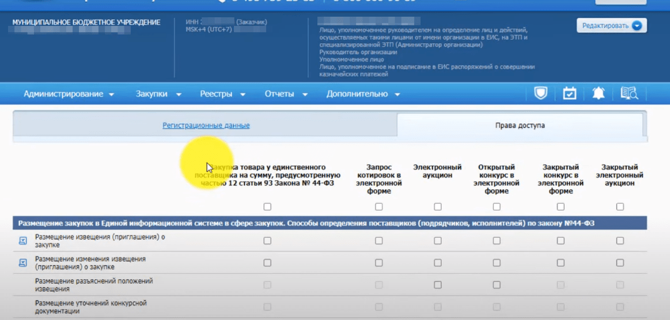Click section header 'Размещение закупок в Единой информационной системе'
670x320 pixels.
tap(330, 223)
